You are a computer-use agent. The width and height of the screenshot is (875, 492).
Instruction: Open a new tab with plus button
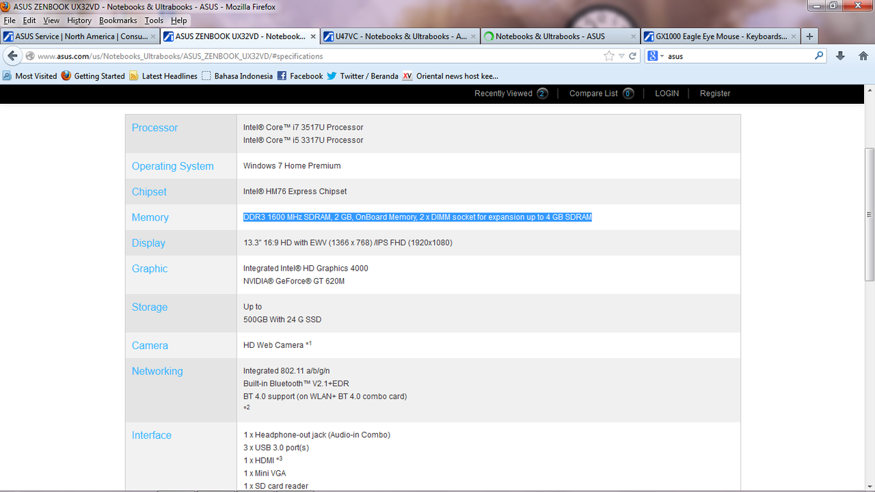809,36
